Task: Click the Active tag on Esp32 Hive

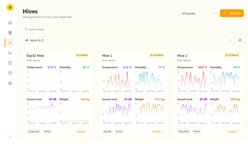Action: [47, 131]
